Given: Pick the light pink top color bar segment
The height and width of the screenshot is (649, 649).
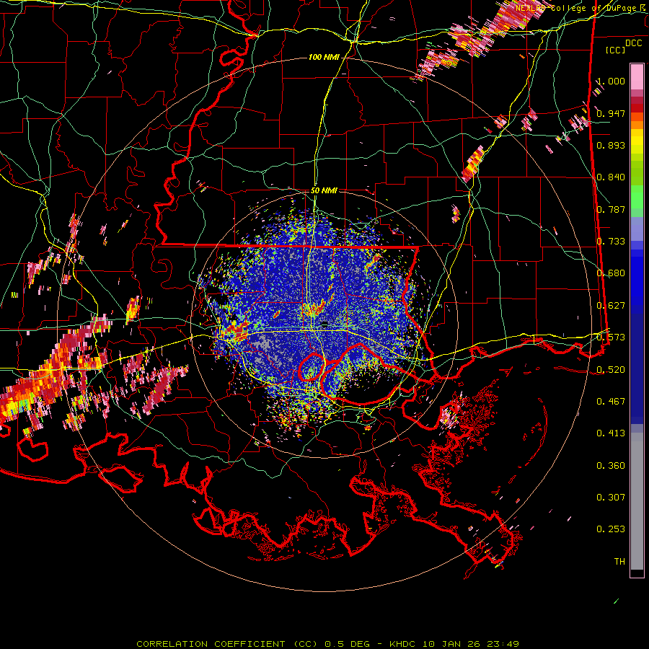Looking at the screenshot, I should coord(637,76).
